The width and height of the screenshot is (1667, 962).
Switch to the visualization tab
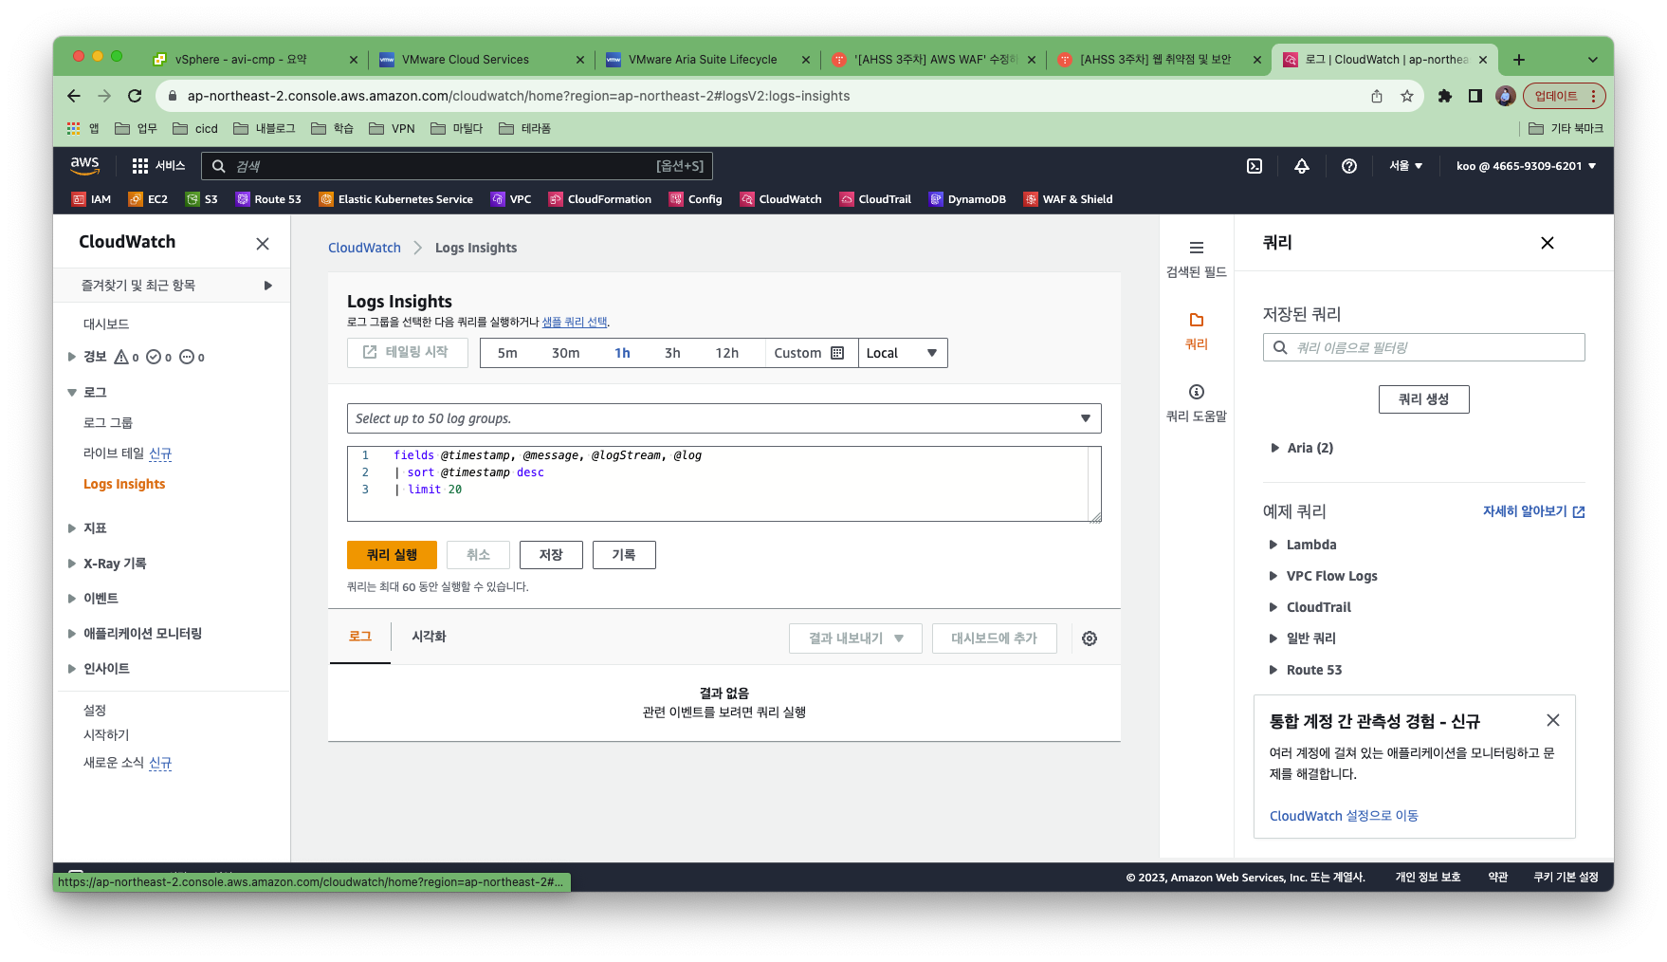click(429, 637)
